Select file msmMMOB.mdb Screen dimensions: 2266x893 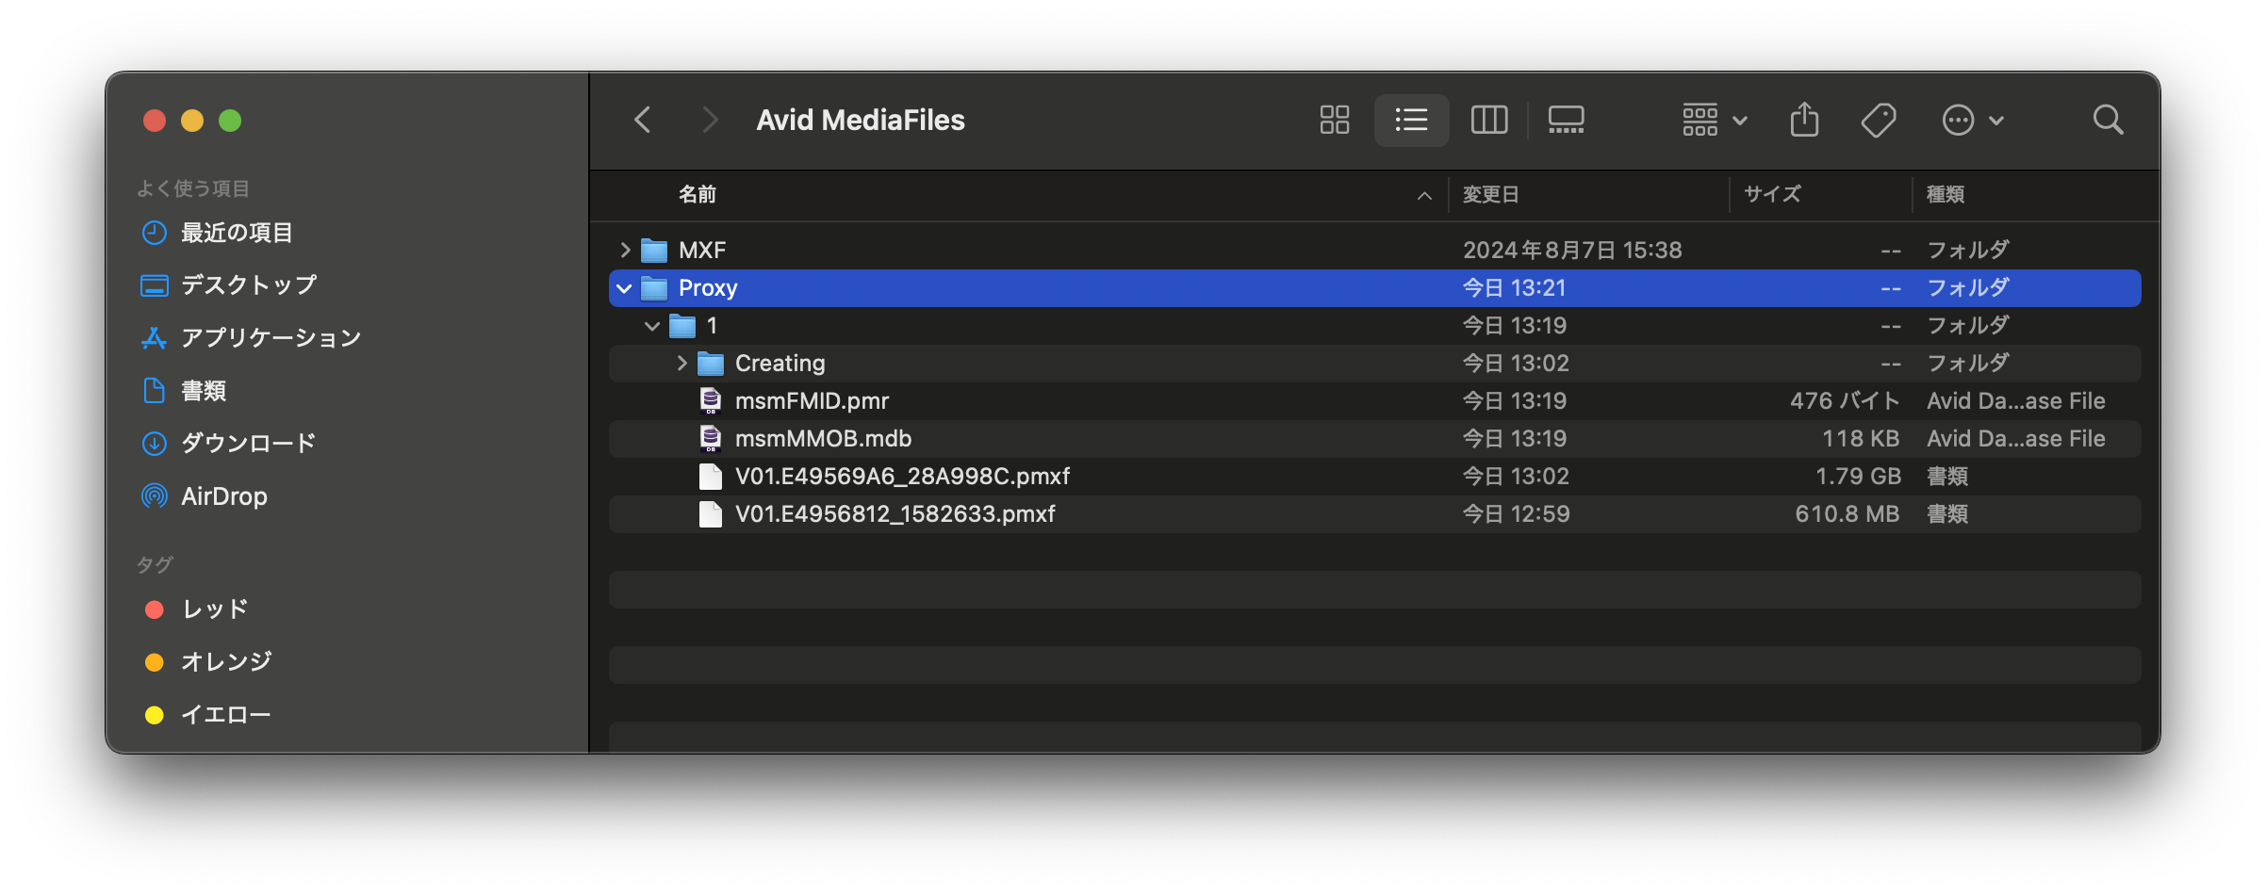point(823,438)
